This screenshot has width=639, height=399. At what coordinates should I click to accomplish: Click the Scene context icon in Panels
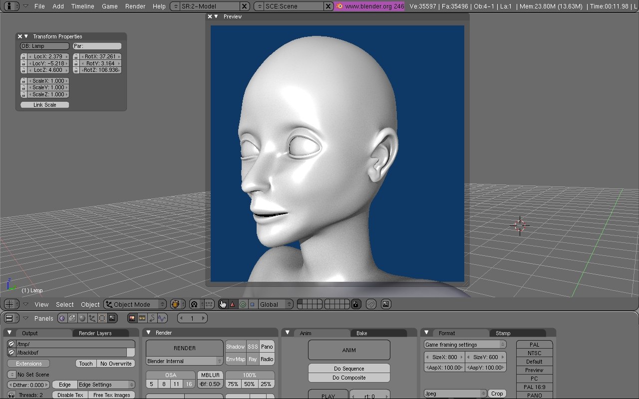[112, 318]
